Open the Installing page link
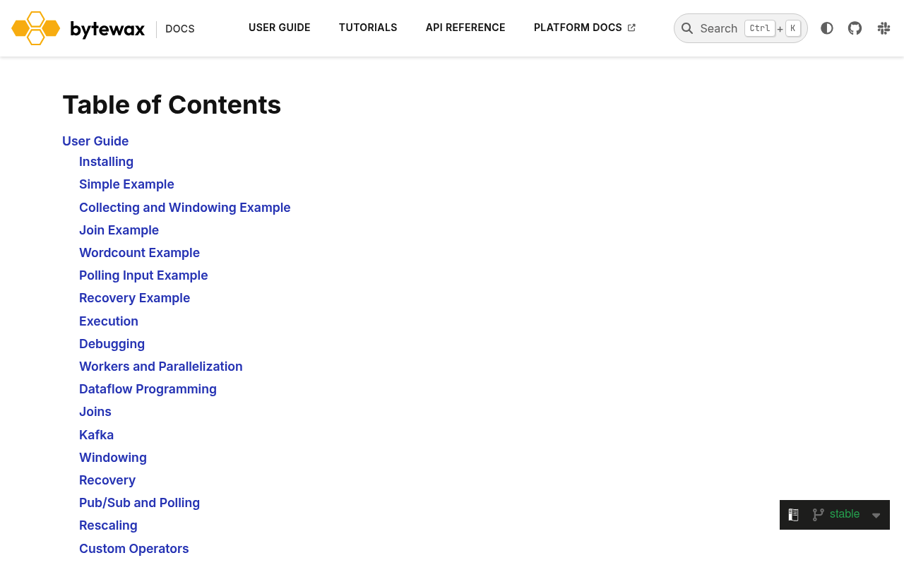The image size is (904, 565). point(106,162)
